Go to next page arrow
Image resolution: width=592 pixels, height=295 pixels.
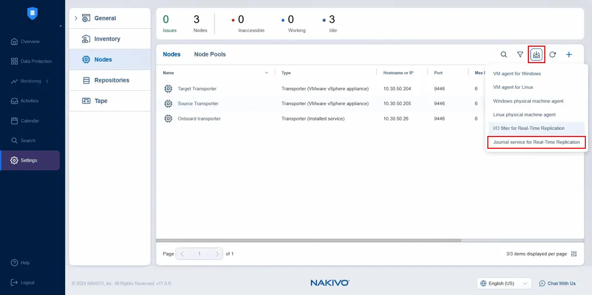click(x=218, y=254)
